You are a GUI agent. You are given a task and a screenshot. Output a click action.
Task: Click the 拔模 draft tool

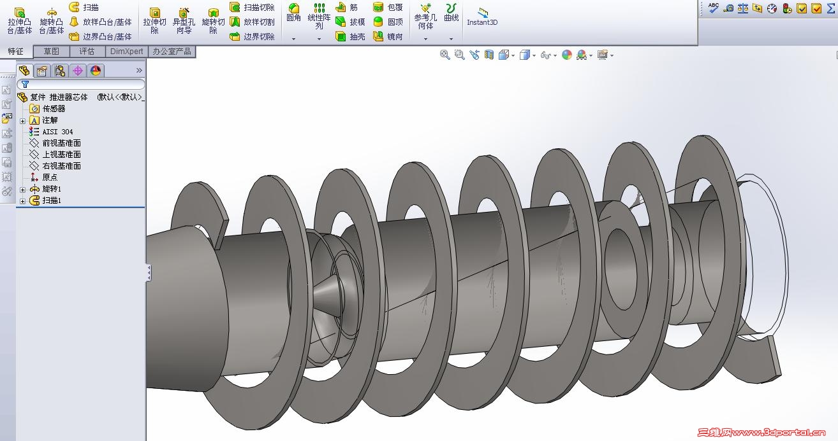point(350,22)
